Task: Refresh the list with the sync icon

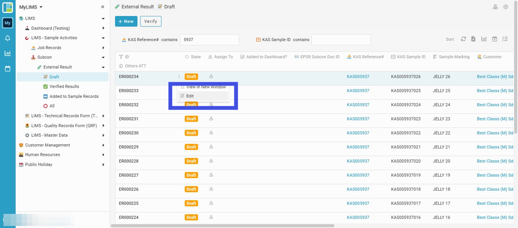Action: pos(463,39)
